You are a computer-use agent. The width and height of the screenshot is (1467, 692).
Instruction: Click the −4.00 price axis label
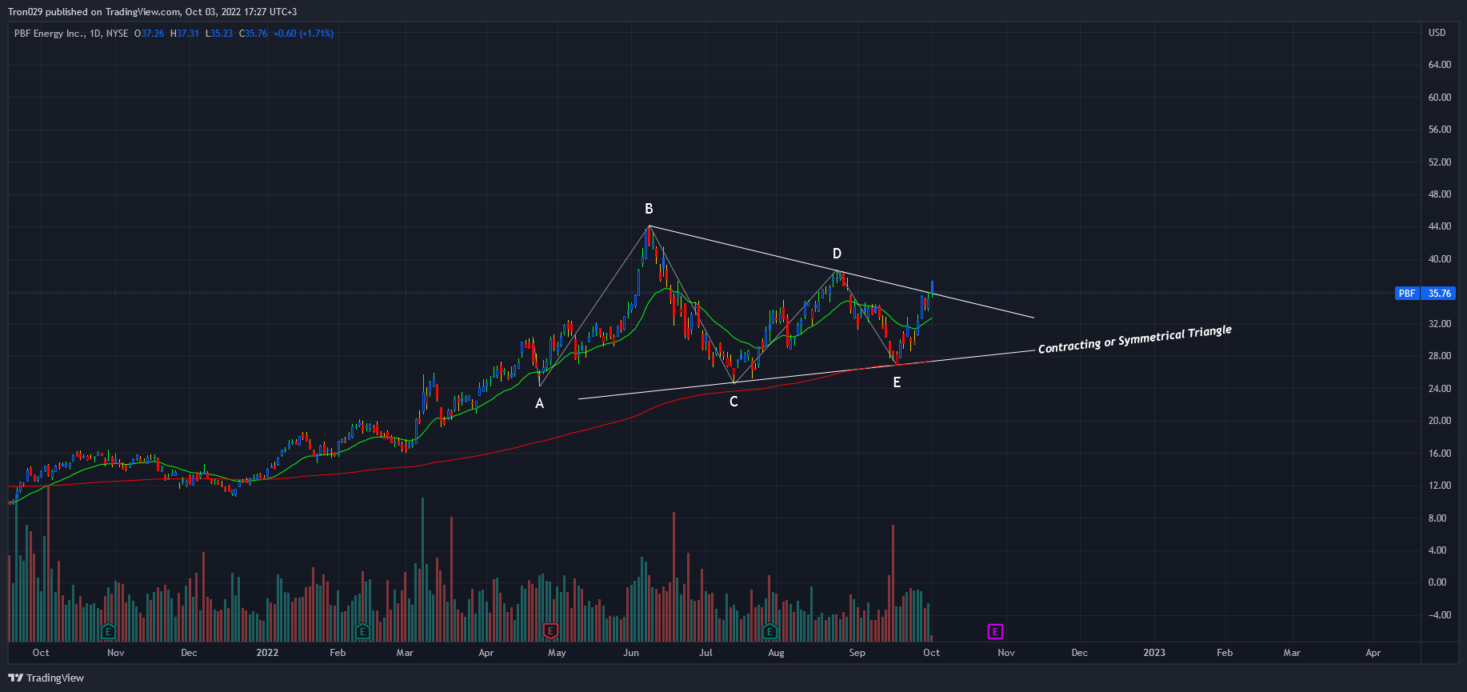pos(1439,615)
